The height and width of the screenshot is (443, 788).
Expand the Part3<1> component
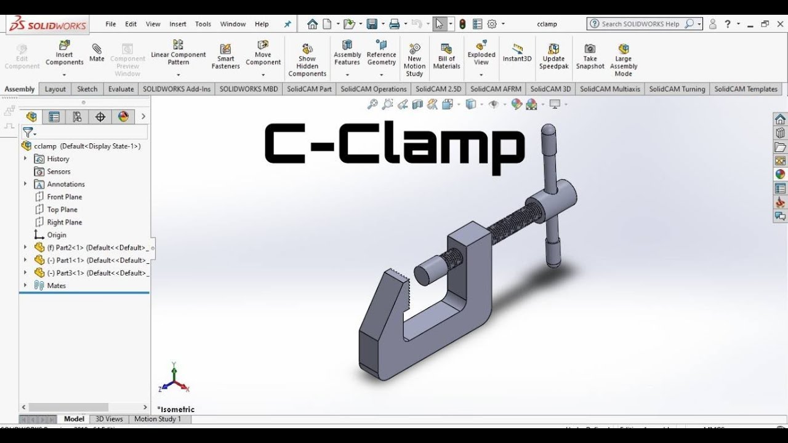(x=25, y=273)
